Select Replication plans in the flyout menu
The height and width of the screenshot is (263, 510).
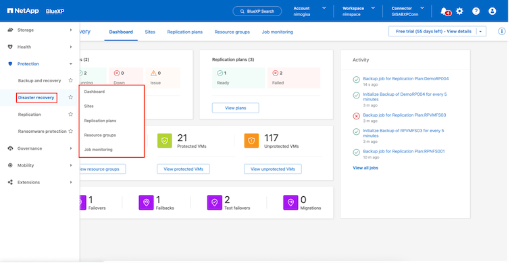(x=100, y=121)
